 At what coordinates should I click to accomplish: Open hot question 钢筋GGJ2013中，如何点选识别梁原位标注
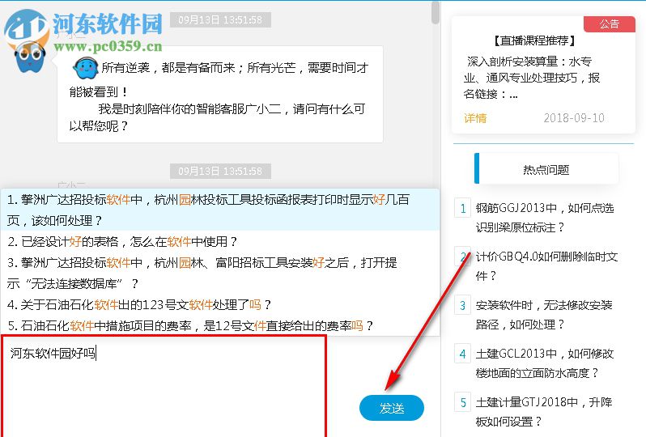tap(545, 218)
